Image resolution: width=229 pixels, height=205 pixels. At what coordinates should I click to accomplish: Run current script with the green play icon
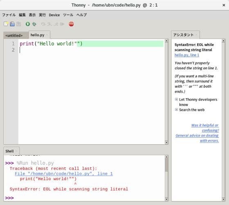click(28, 24)
